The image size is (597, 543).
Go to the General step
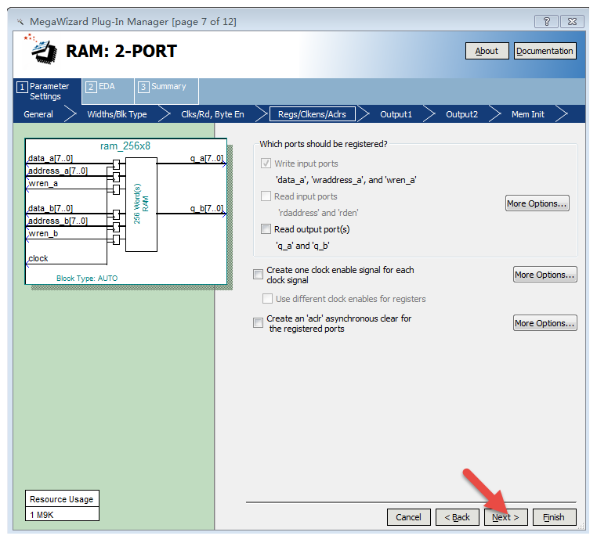38,114
